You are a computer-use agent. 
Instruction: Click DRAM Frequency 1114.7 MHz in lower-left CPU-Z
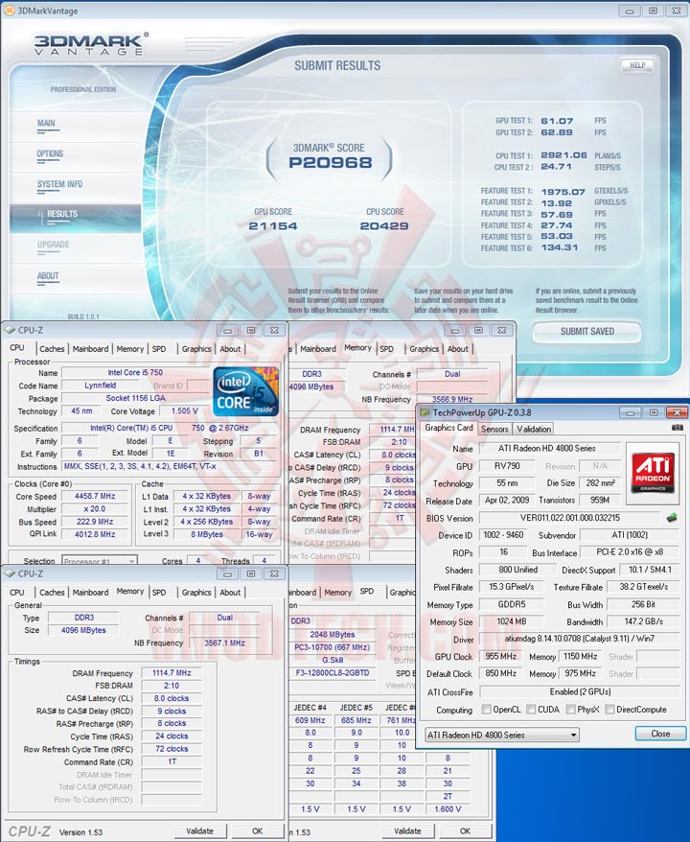tap(172, 673)
